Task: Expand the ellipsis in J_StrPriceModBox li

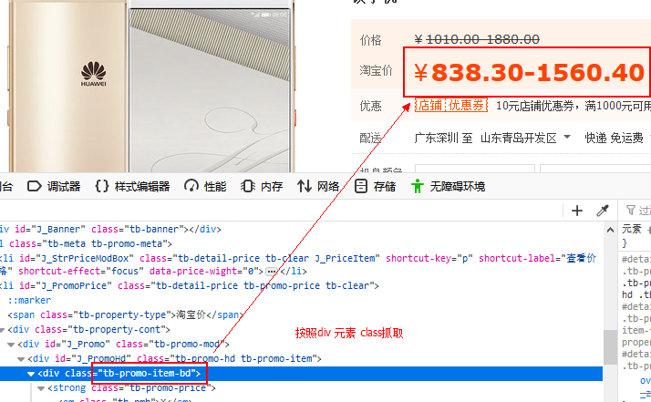Action: pyautogui.click(x=272, y=272)
